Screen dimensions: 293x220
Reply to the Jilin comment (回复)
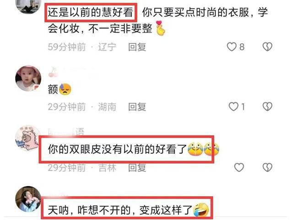[137, 167]
